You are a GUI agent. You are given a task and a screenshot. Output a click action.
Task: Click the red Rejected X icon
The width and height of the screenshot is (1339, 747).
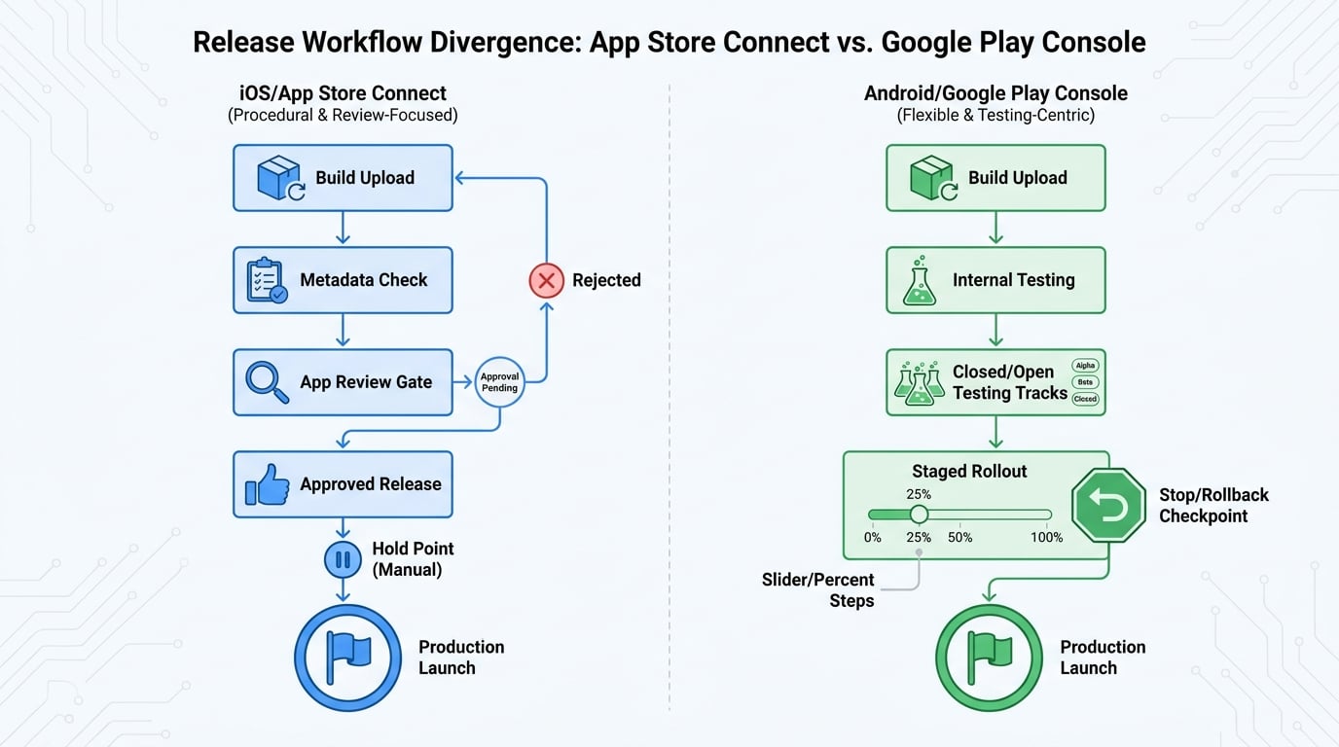(x=546, y=280)
